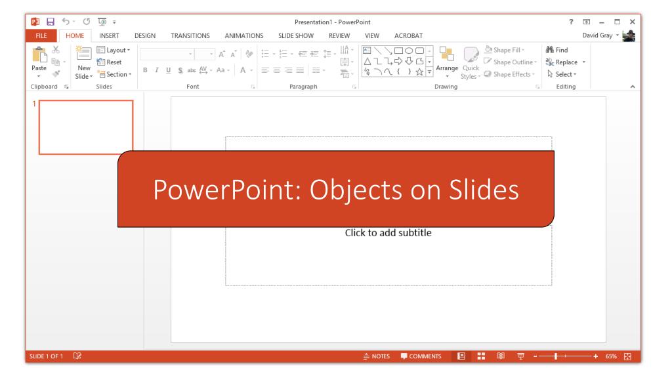The image size is (672, 378).
Task: Open the Select dropdown in Editing group
Action: [x=562, y=74]
